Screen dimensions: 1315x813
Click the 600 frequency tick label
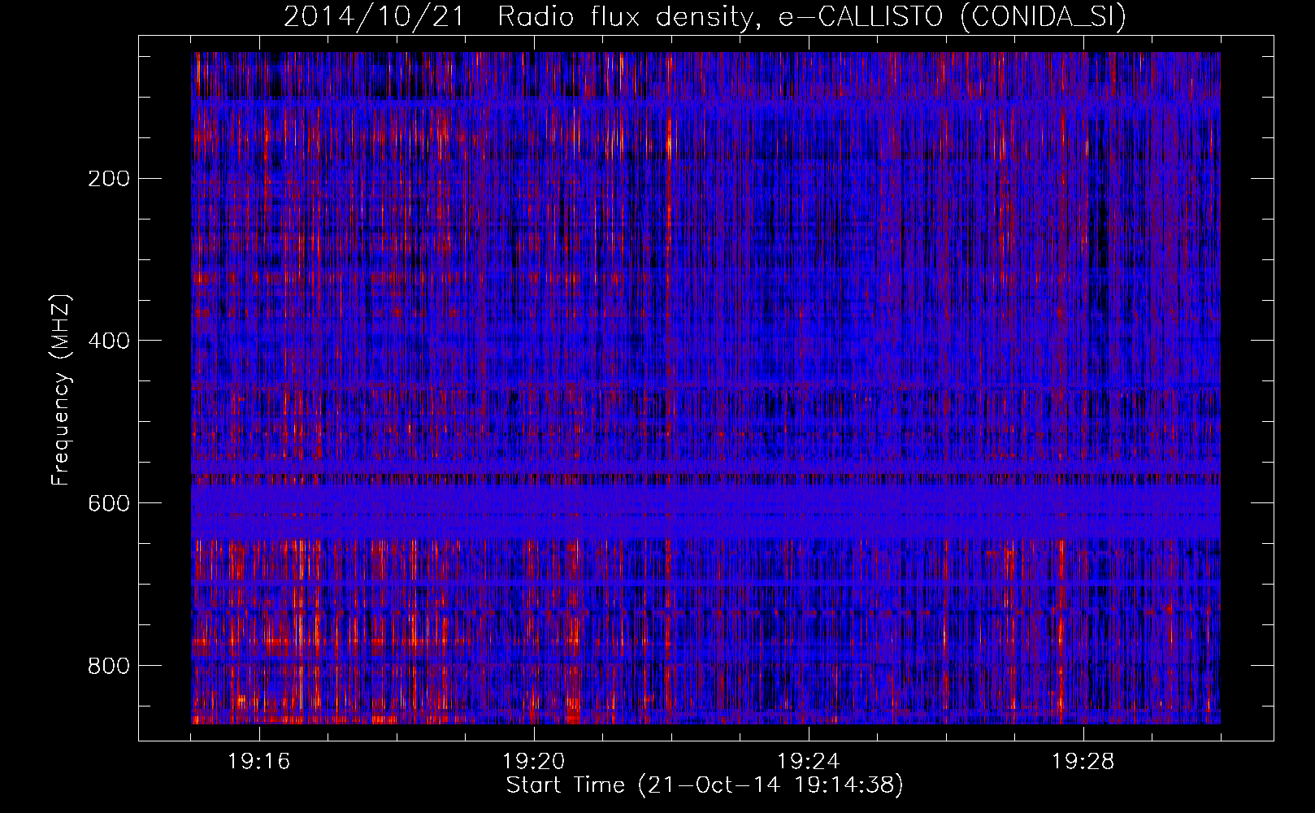(108, 503)
